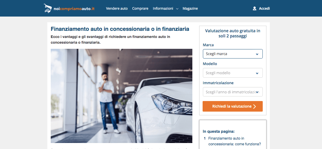Open the Scegli modello dropdown
The width and height of the screenshot is (322, 149).
pos(233,73)
